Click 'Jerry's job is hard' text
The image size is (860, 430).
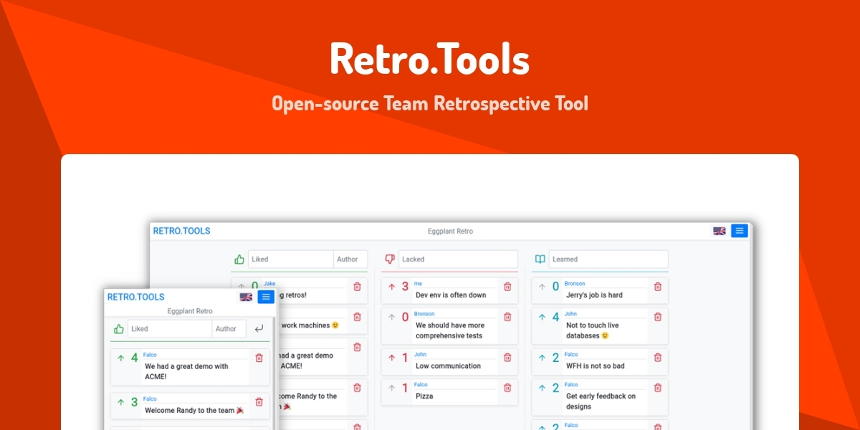pos(594,295)
